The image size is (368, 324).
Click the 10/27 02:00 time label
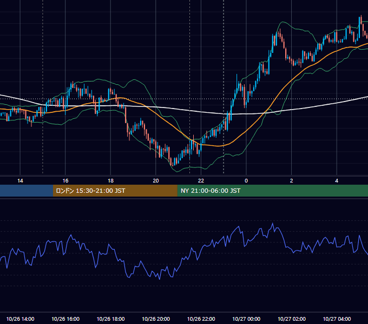click(292, 319)
